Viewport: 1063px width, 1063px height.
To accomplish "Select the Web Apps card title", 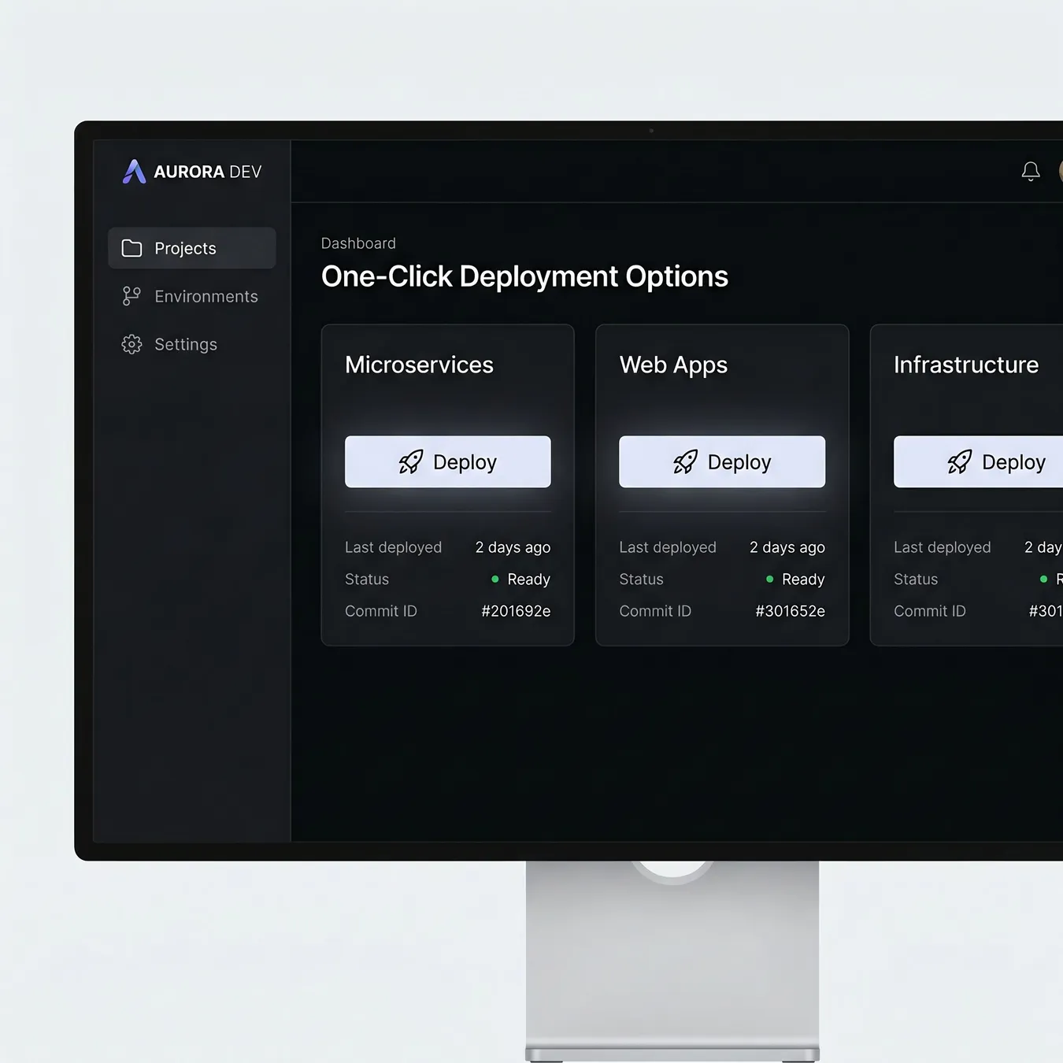I will tap(673, 365).
